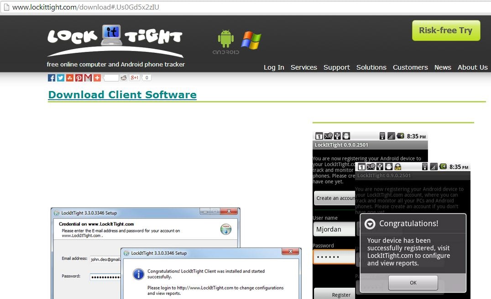Open more sharing options plus icon
Viewport: 491px width, 299px height.
(x=97, y=78)
